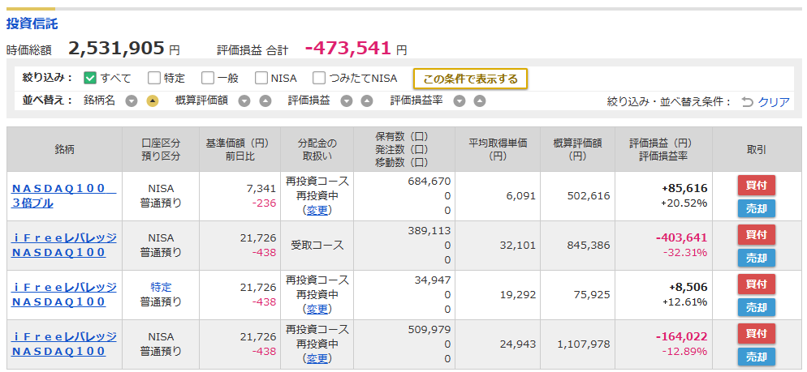This screenshot has width=807, height=372.
Task: Open 特定 account iFreeレバレッジ NASDAQ100 link
Action: click(x=64, y=294)
